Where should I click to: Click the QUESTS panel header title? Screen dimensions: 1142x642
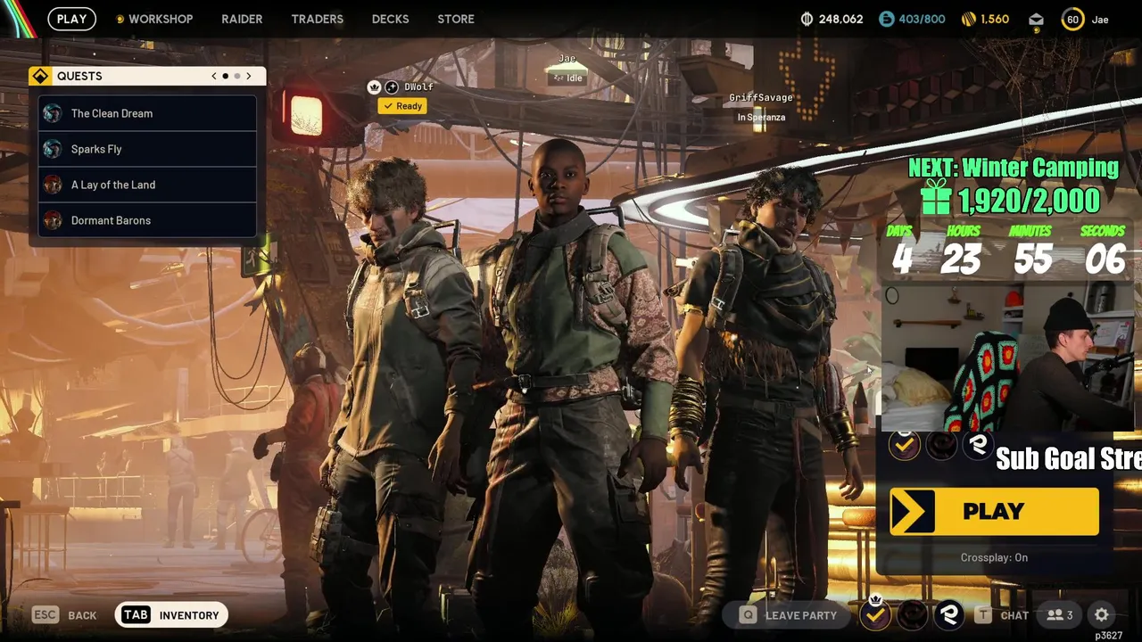[x=79, y=76]
